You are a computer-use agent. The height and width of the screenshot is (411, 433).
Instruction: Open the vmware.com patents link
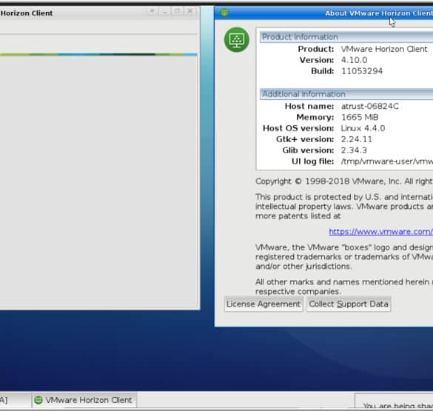(380, 232)
